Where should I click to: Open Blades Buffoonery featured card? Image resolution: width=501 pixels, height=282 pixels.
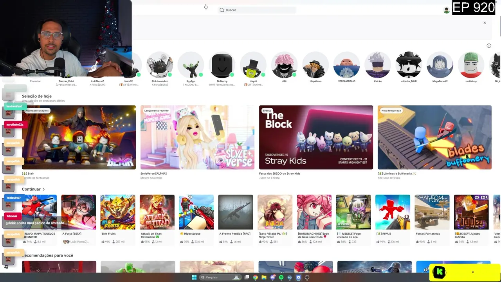pyautogui.click(x=434, y=137)
